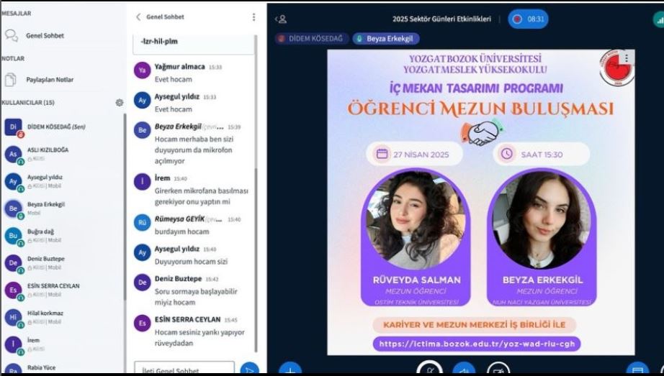Viewport: 664px width, 376px height.
Task: Toggle the webcam sharing button
Action: pos(498,370)
